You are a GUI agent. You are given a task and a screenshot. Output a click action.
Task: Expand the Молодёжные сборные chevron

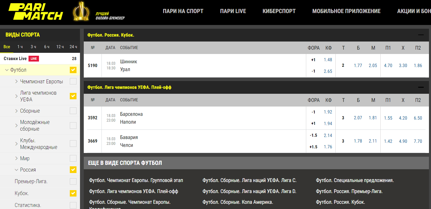[17, 125]
